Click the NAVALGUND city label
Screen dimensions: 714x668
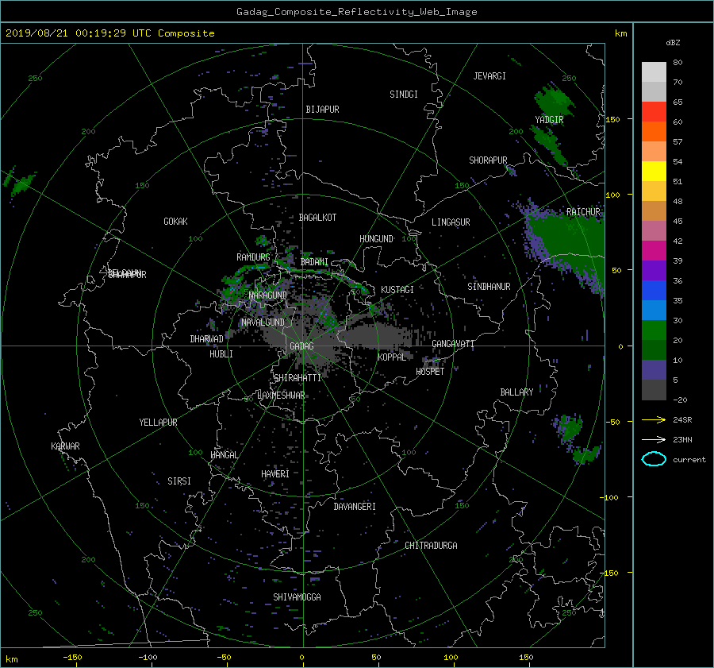[x=263, y=322]
